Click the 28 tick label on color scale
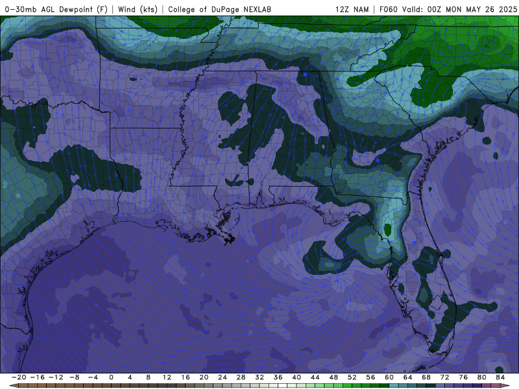This screenshot has width=519, height=389. click(x=241, y=377)
